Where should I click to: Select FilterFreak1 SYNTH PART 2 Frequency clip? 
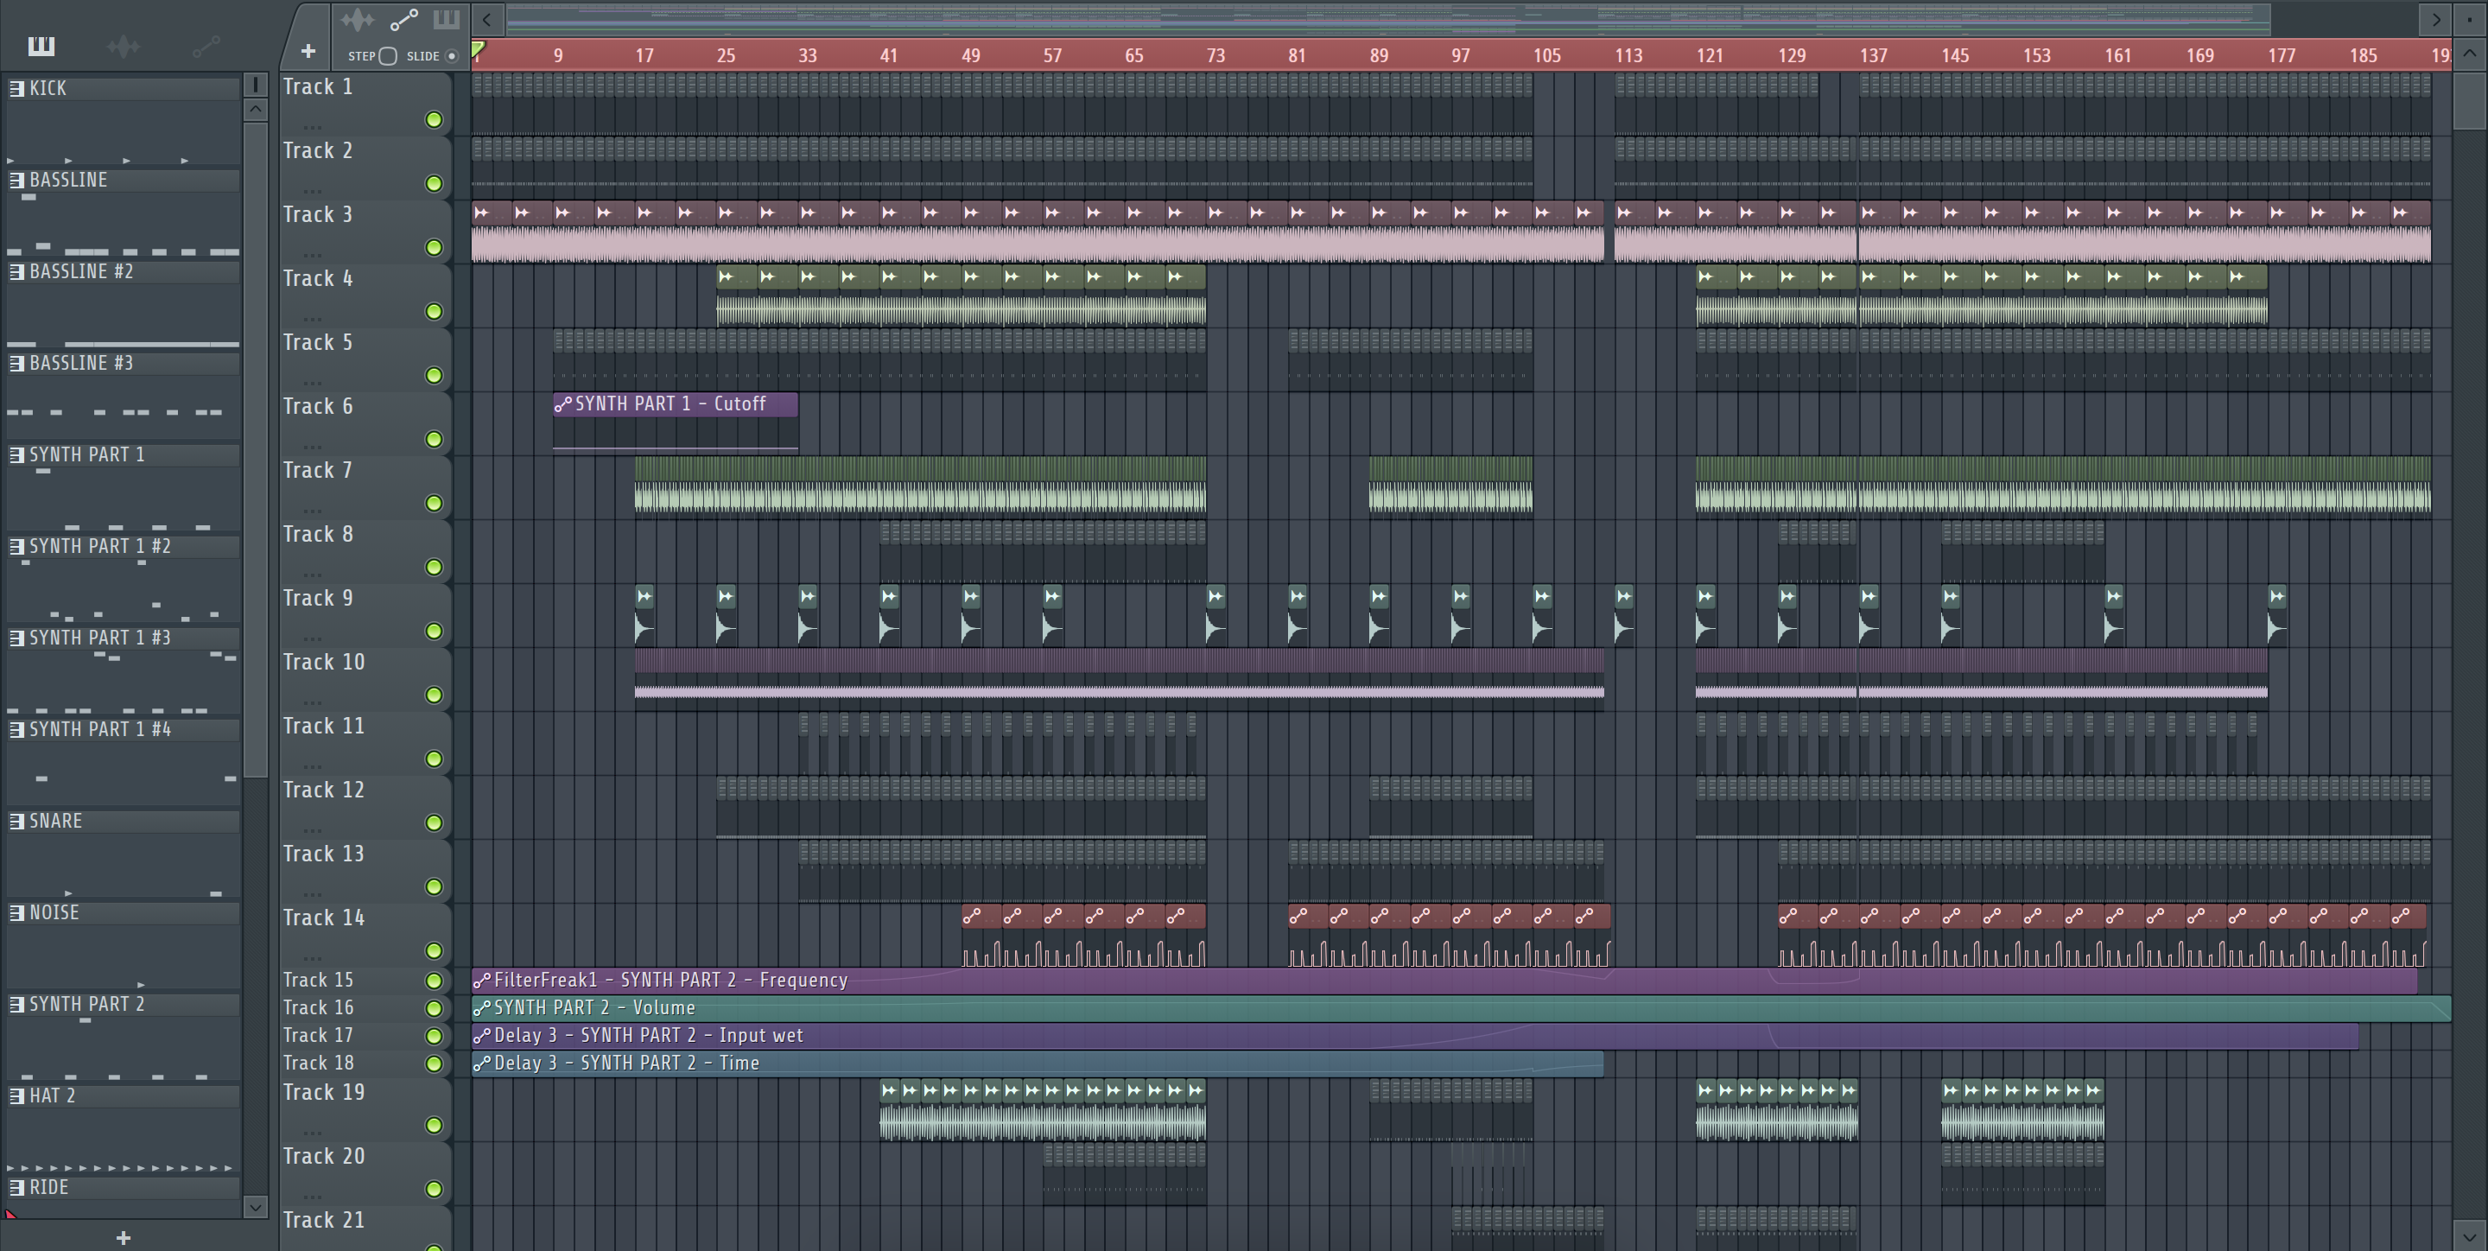point(1444,981)
